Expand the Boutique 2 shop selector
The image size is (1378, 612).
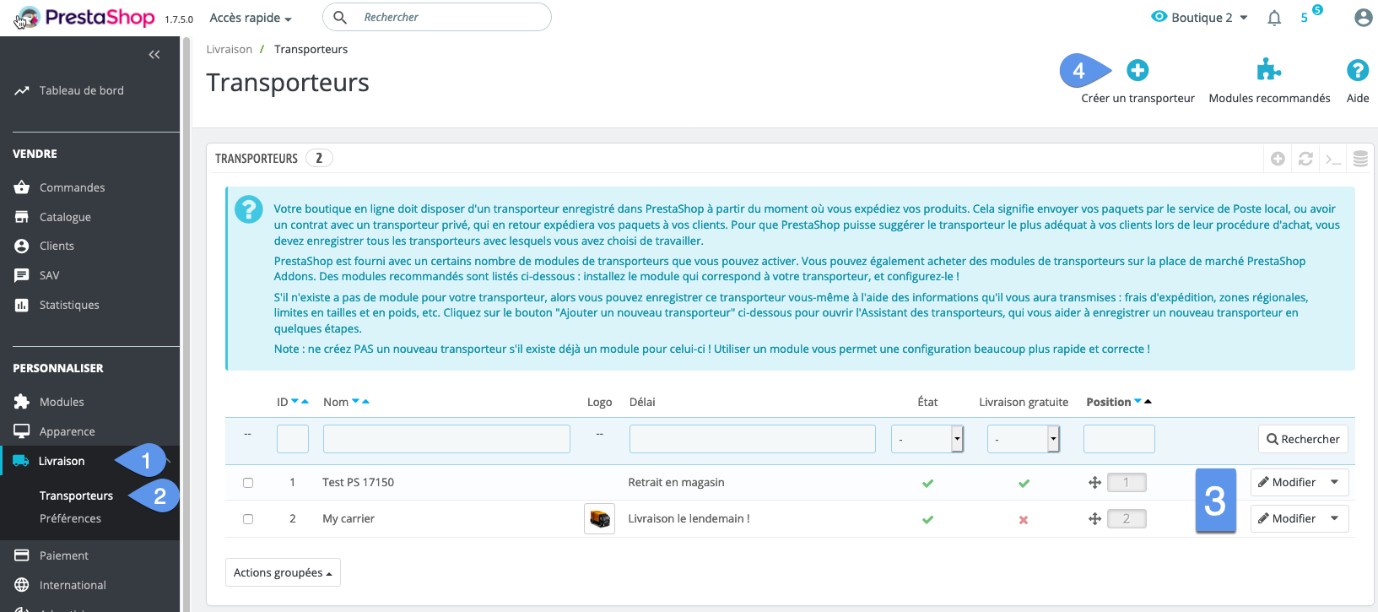click(1200, 18)
